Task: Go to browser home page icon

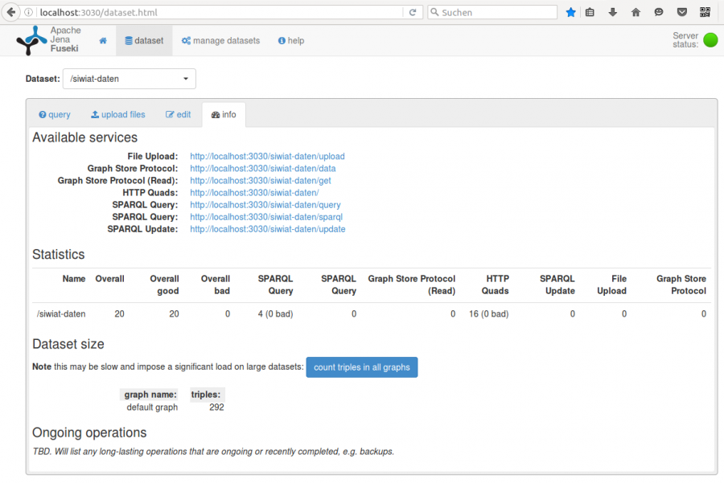Action: tap(636, 12)
